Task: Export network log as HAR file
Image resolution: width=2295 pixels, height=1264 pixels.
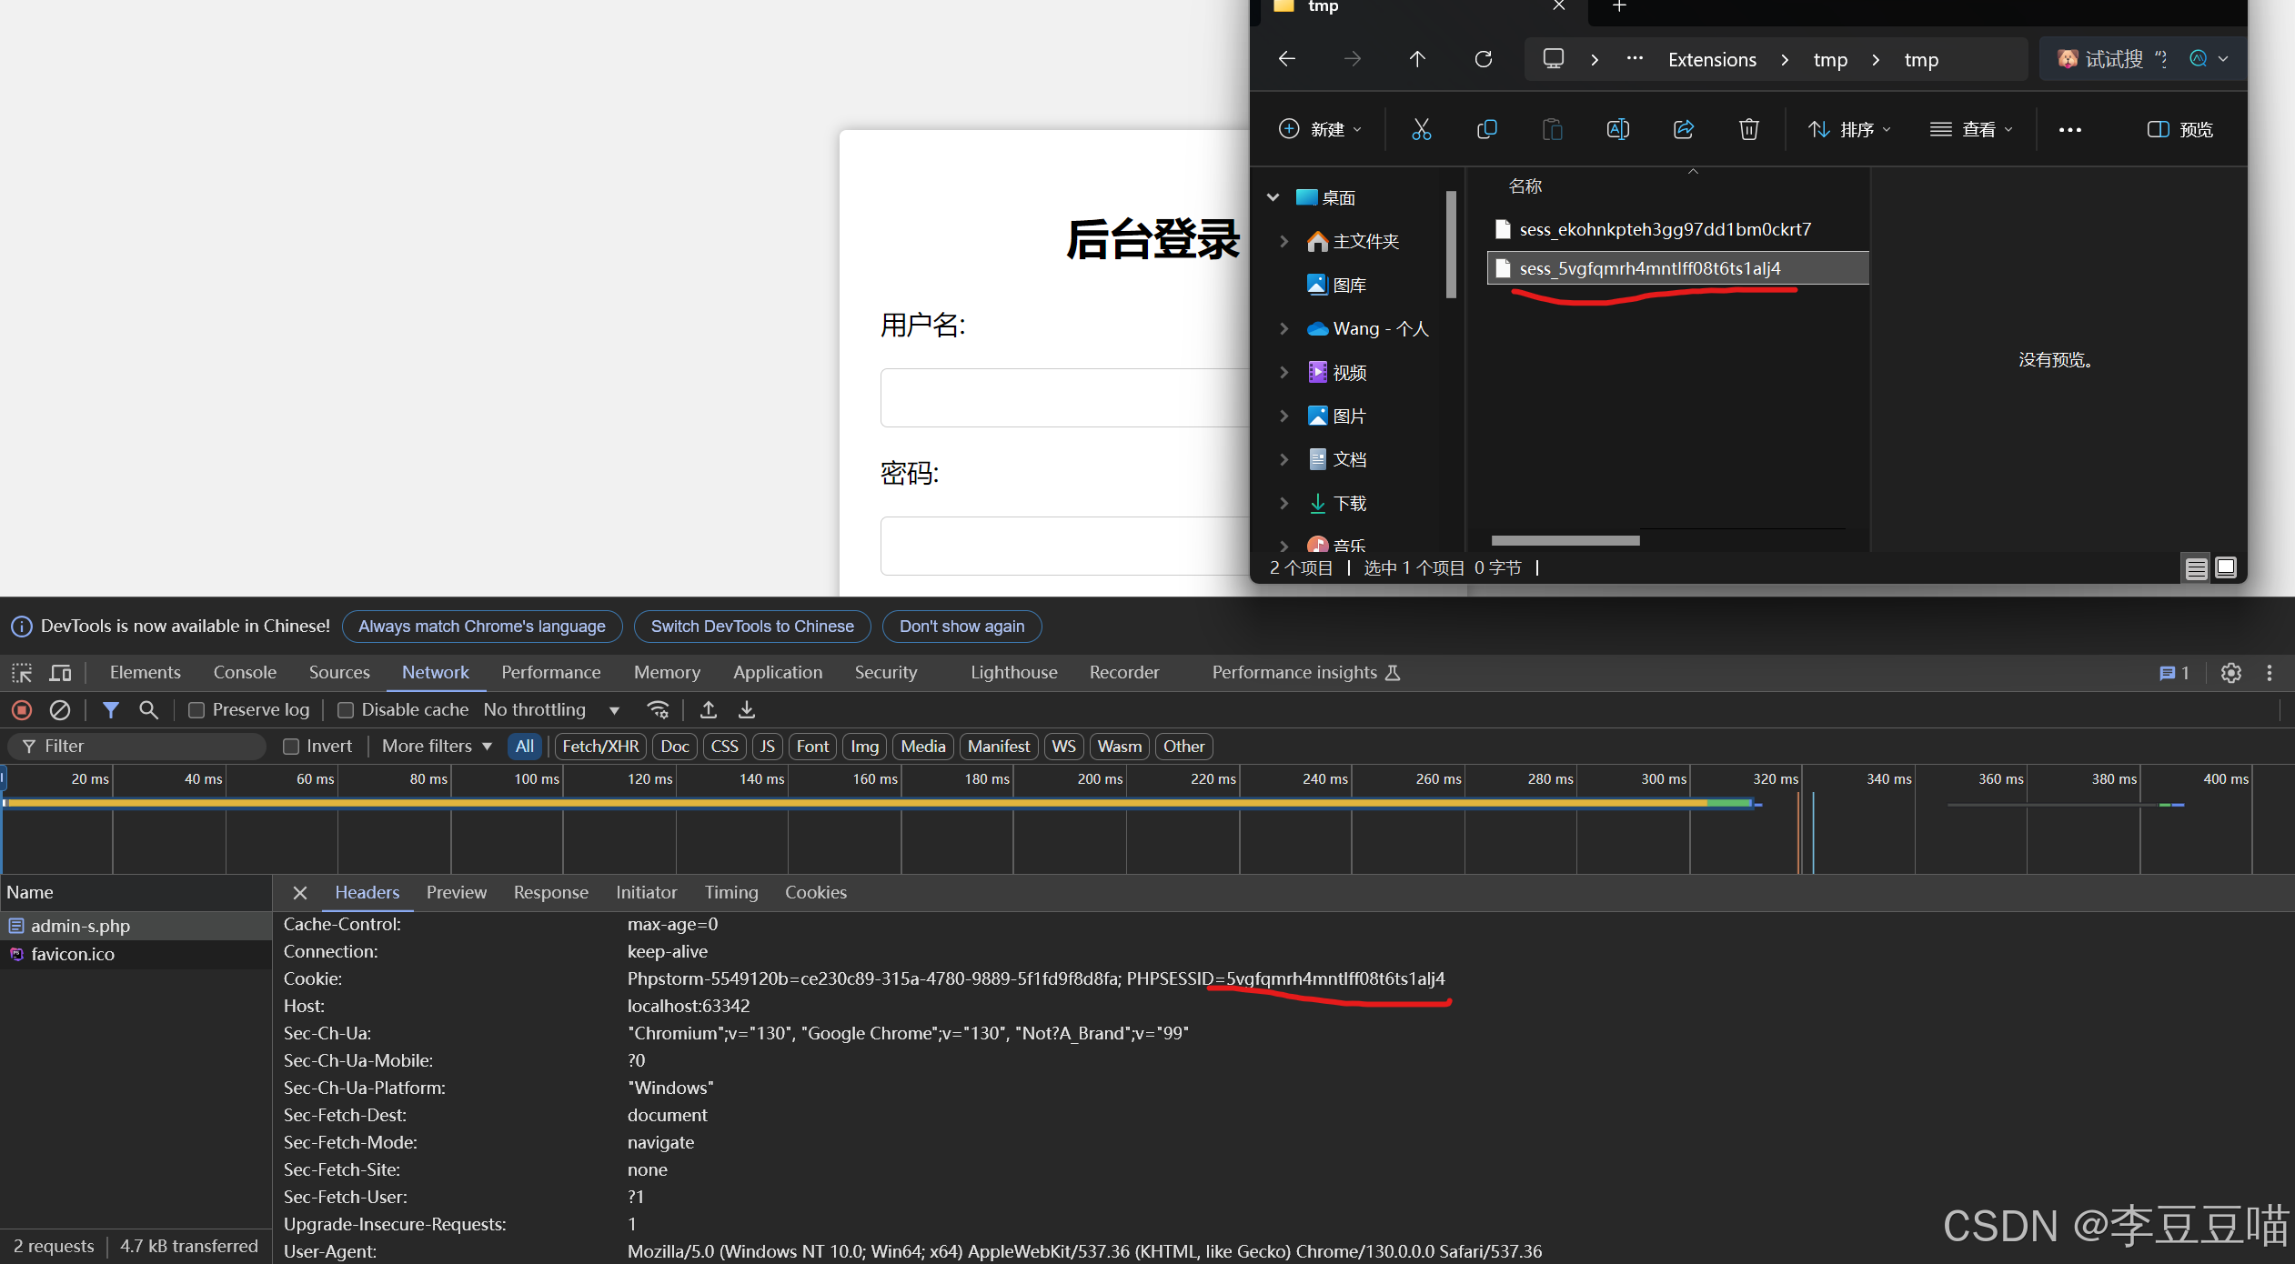Action: tap(745, 710)
